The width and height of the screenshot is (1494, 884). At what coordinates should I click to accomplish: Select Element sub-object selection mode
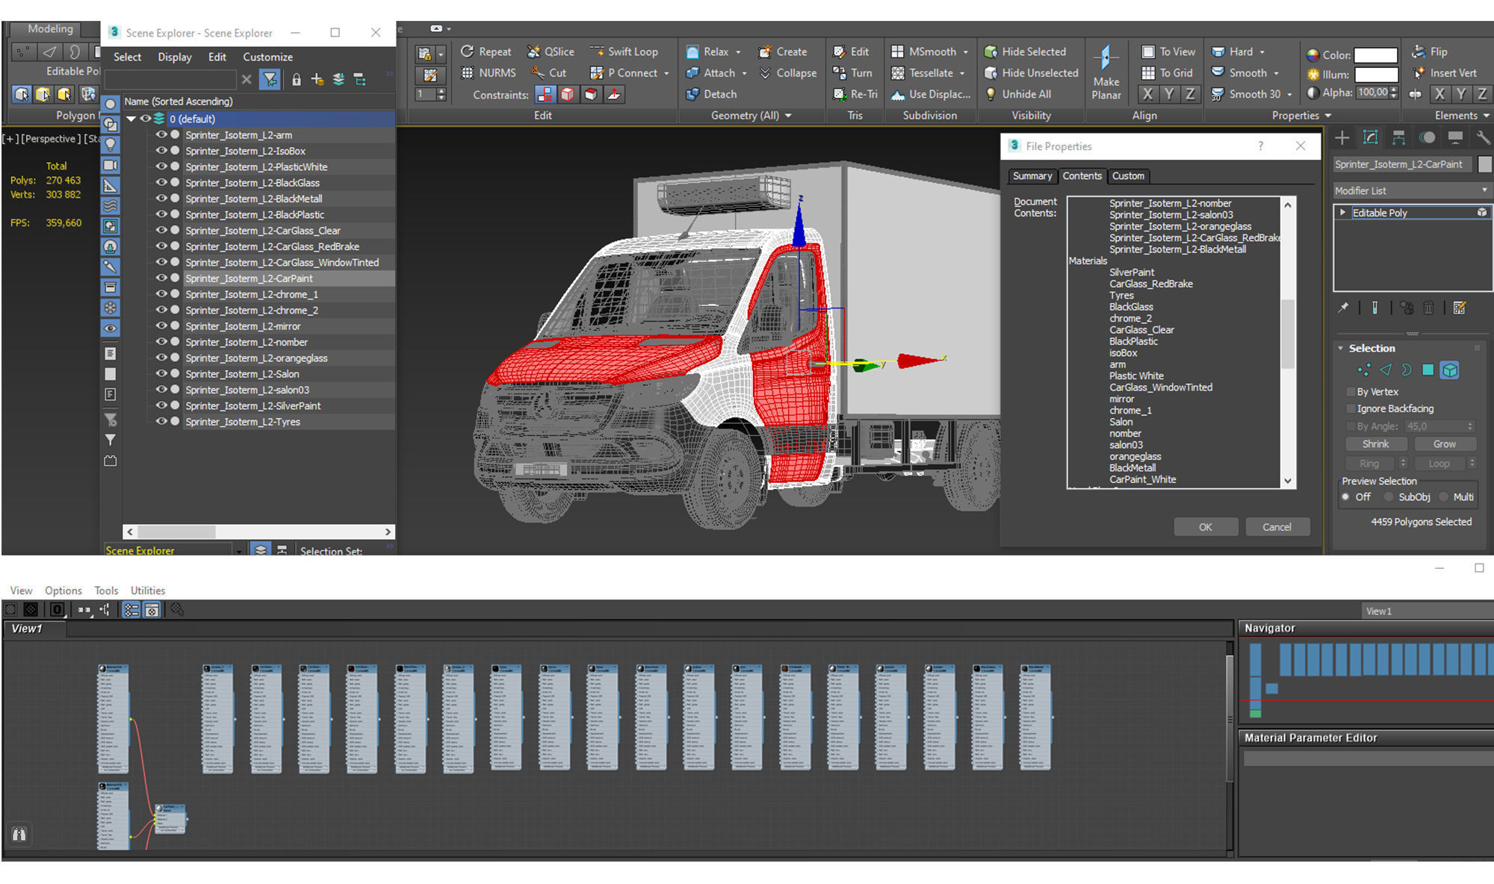pyautogui.click(x=1449, y=370)
